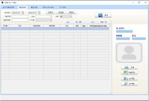
Task: Click the 측정값(WS|WS|LF|RF) column header
Action: (98, 26)
